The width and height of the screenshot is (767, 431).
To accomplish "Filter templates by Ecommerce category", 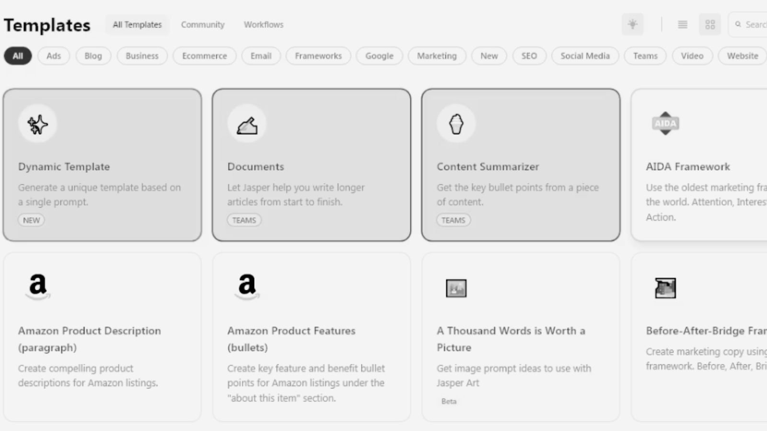I will pyautogui.click(x=204, y=56).
